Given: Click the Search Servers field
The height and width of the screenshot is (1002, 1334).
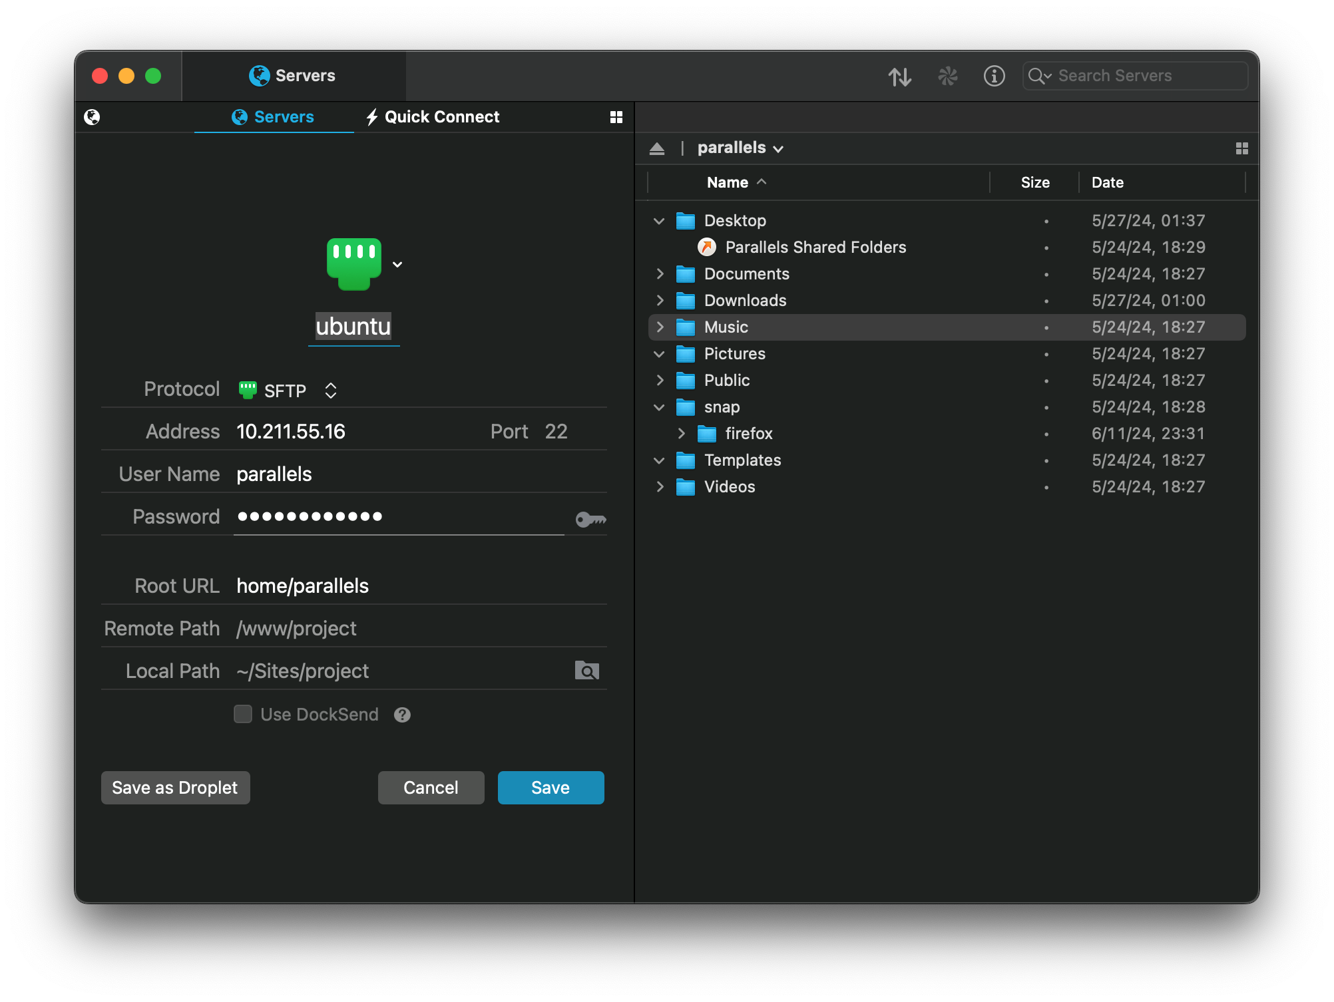Looking at the screenshot, I should pos(1135,76).
